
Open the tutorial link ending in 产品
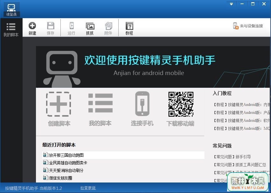click(x=241, y=113)
